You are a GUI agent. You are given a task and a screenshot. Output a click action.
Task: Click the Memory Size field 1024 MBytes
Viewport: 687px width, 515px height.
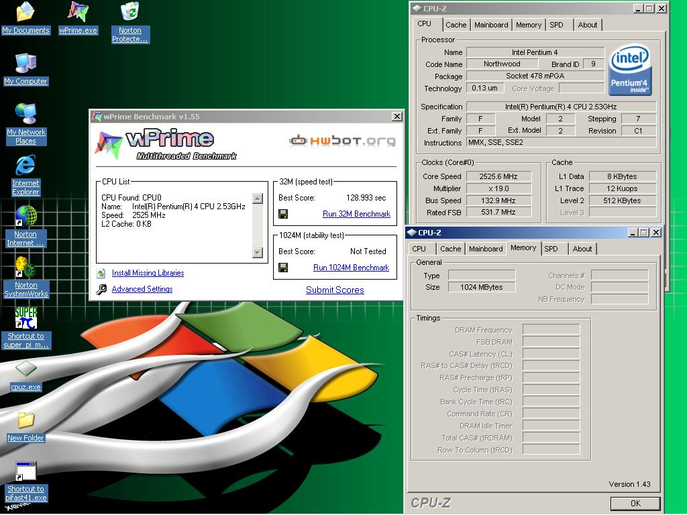pyautogui.click(x=482, y=287)
